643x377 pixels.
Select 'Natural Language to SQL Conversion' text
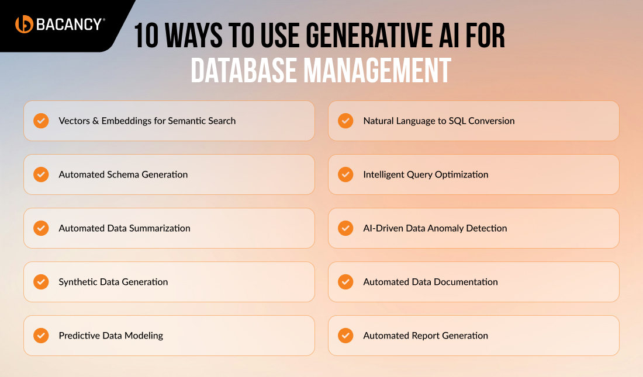[x=439, y=121]
